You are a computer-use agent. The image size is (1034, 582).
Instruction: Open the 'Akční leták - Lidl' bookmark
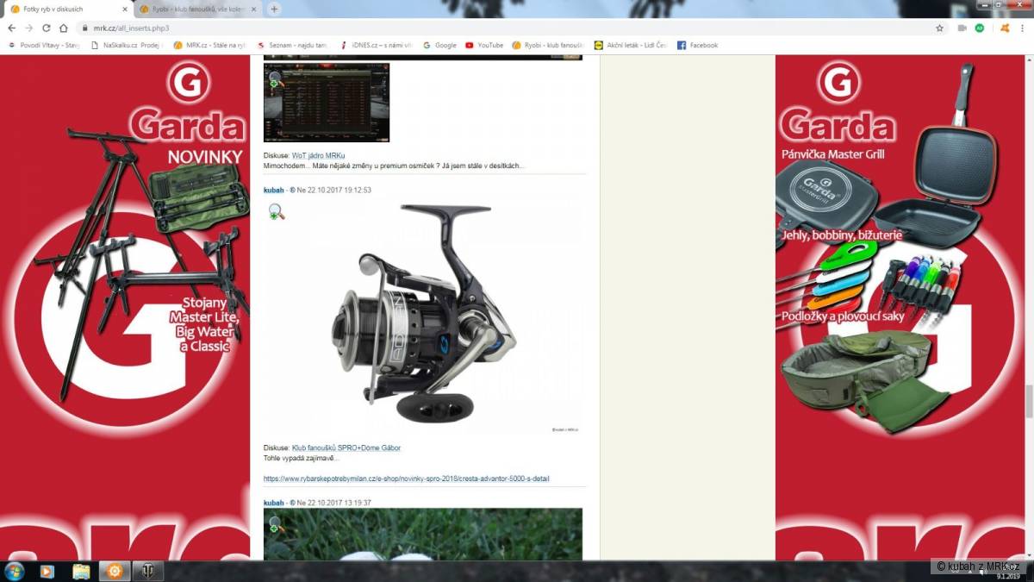coord(631,45)
